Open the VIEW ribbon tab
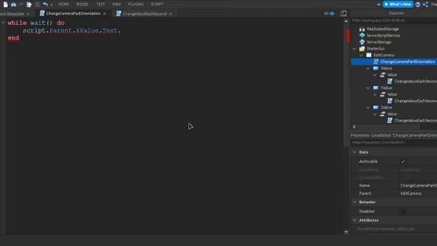Screen dimensions: 437x246 (117, 4)
